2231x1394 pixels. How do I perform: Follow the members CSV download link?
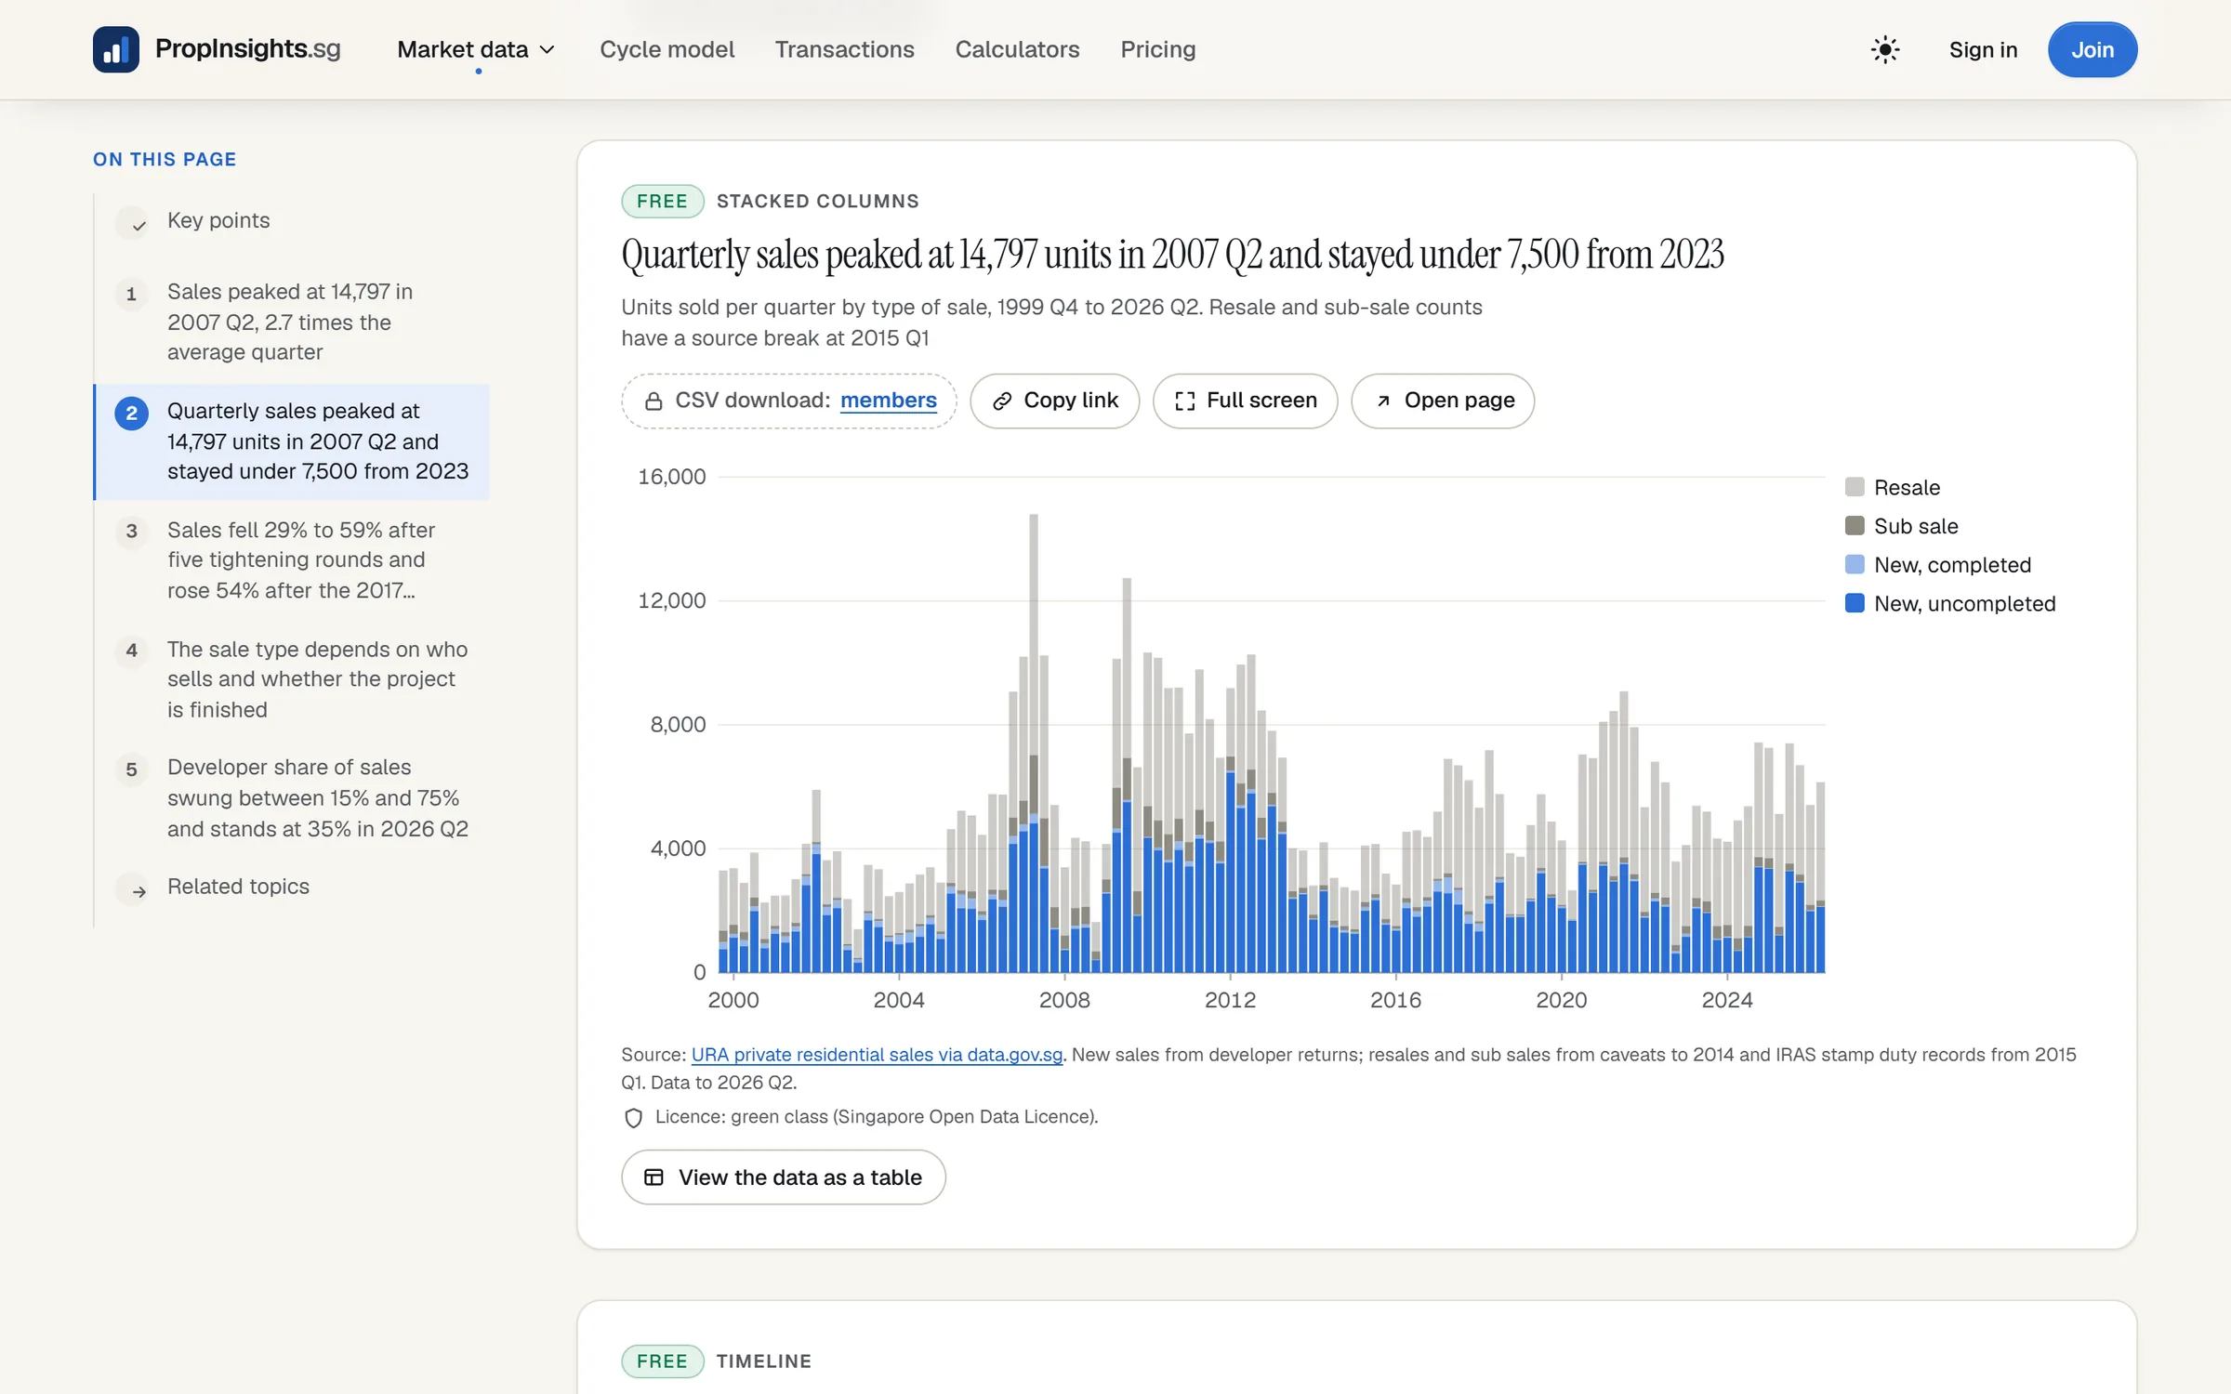pos(888,401)
